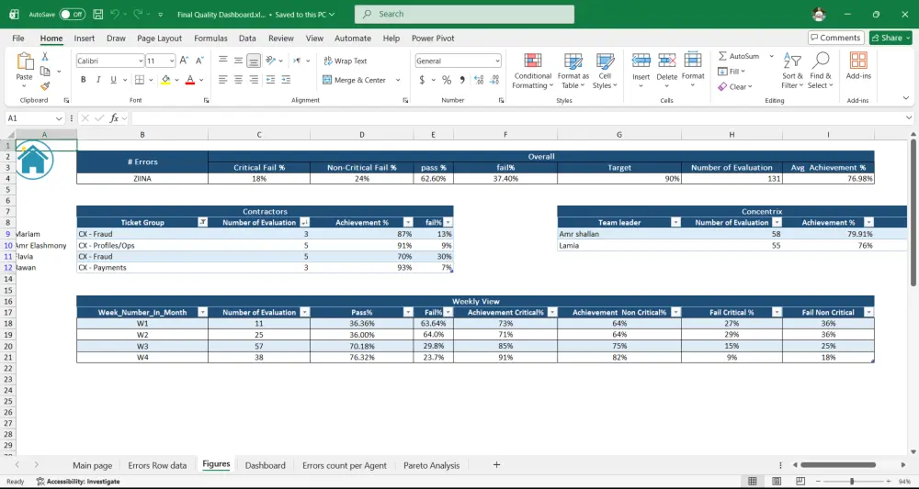Open Format as Table gallery
The image size is (919, 489).
(x=573, y=72)
